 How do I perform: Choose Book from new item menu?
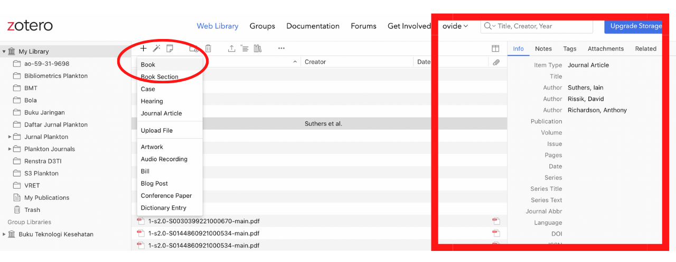[170, 65]
